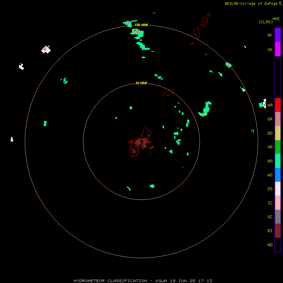283x283 pixels.
Task: Click the 17:13 timestamp in the footer
Action: pos(204,281)
